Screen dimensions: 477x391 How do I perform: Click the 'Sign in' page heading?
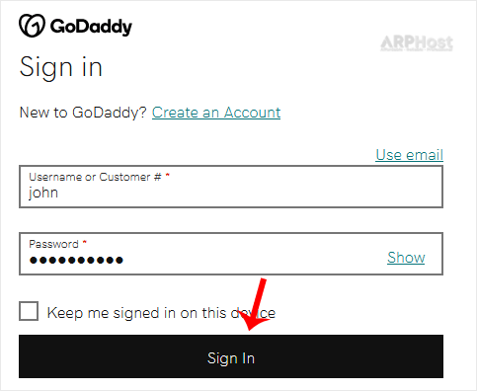[x=61, y=67]
